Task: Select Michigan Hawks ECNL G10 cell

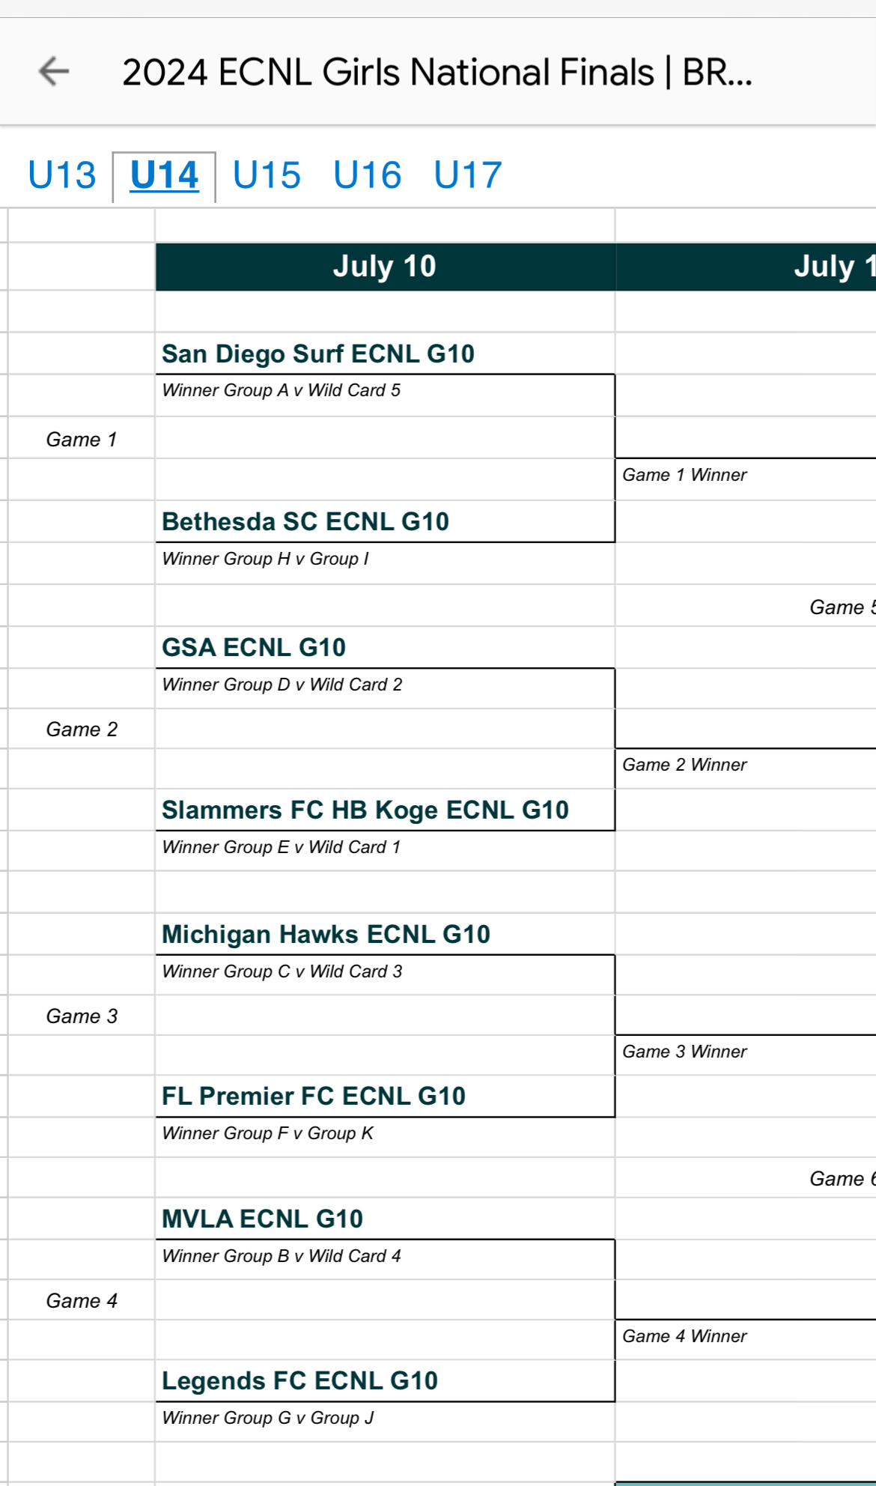Action: [x=326, y=935]
